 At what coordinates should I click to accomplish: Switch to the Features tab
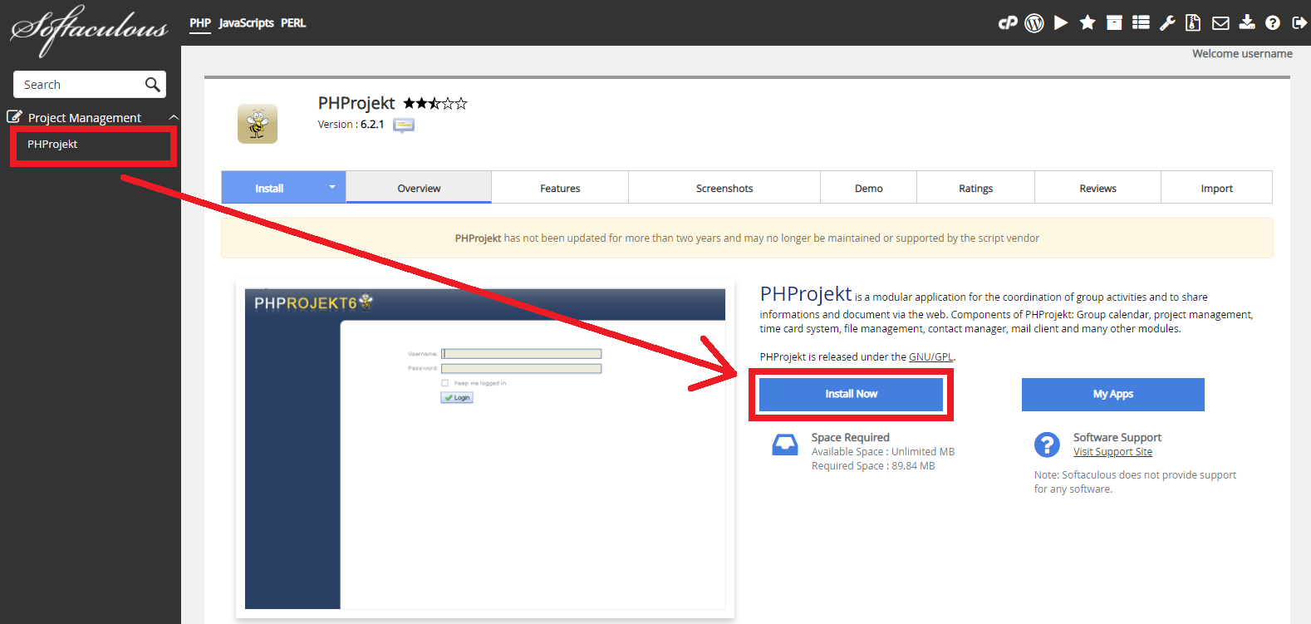pos(560,189)
